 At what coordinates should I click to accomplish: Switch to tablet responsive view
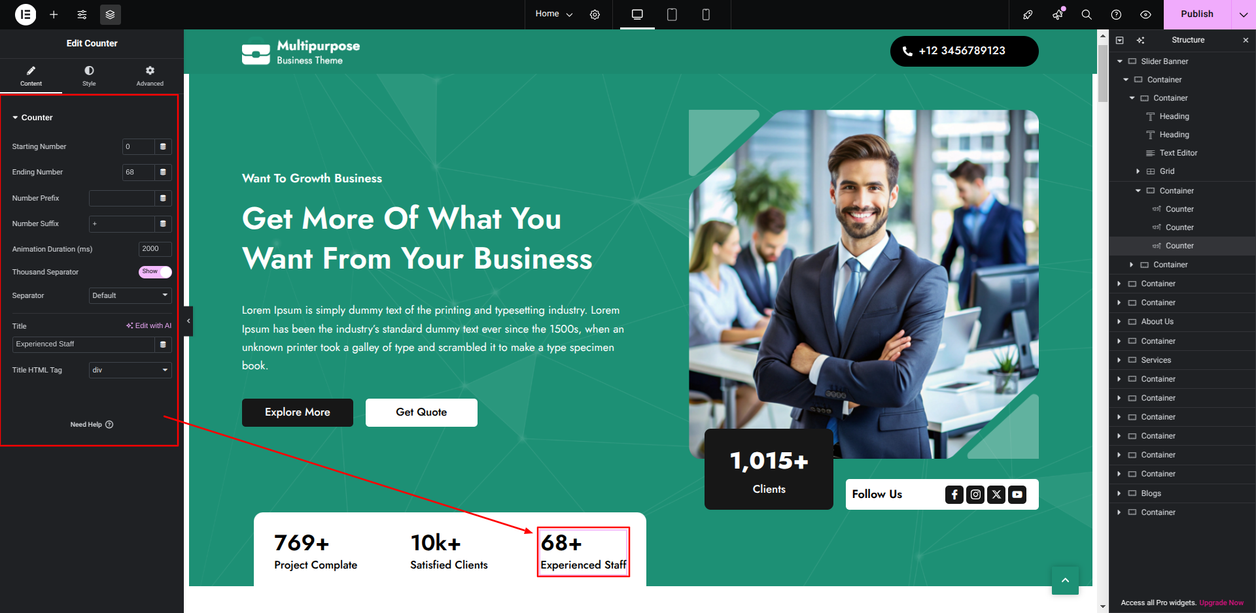(672, 14)
